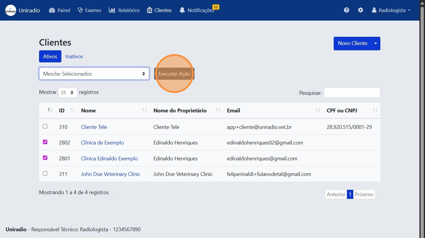Click sort arrows on ID column
Image resolution: width=425 pixels, height=238 pixels.
pyautogui.click(x=72, y=110)
